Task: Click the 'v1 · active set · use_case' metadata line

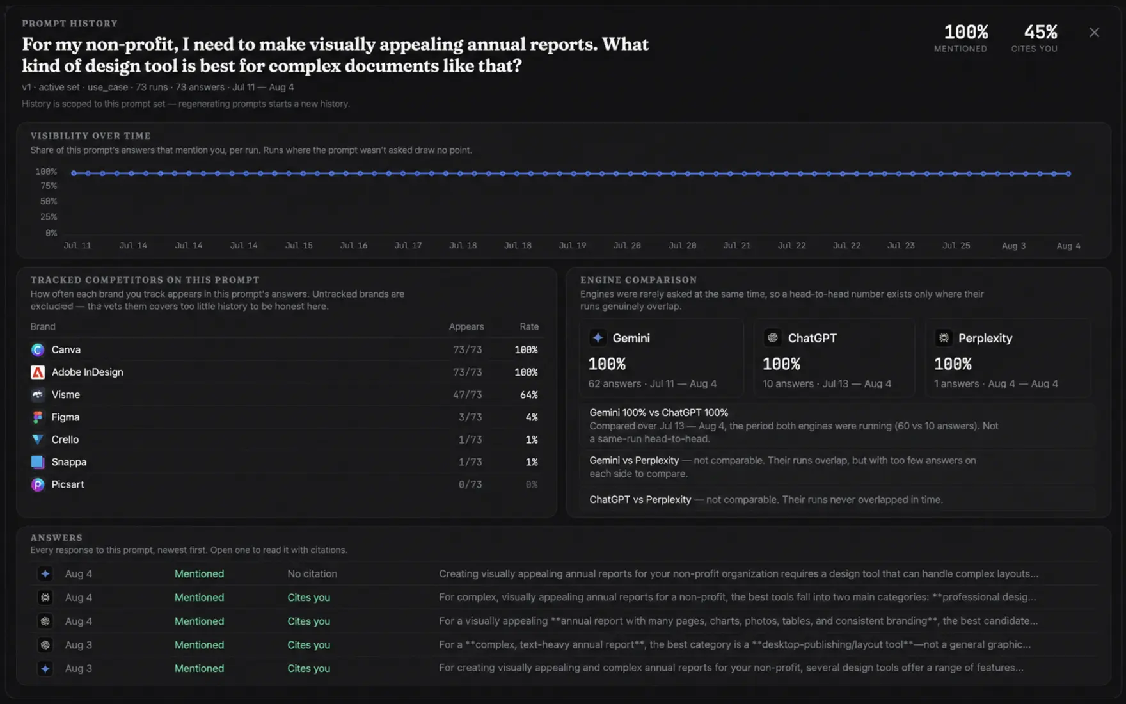Action: tap(158, 87)
